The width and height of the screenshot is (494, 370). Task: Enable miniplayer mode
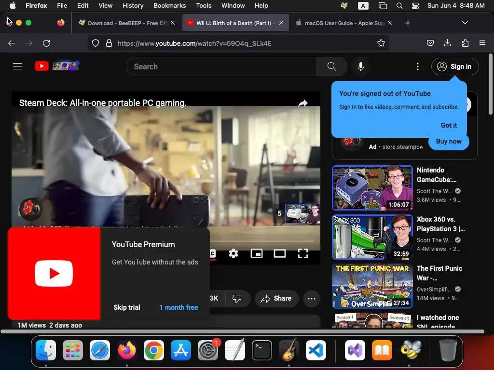pos(257,253)
